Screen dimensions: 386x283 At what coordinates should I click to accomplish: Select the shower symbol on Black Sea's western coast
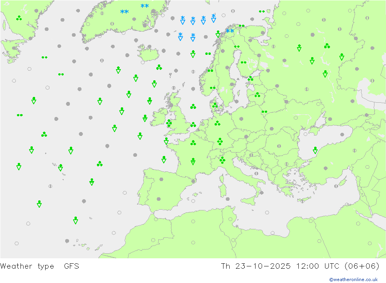point(315,150)
